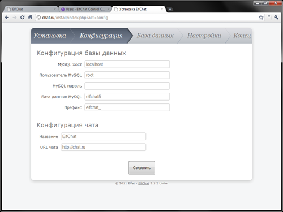
Task: Focus the MySQL хост field
Action: click(x=127, y=64)
